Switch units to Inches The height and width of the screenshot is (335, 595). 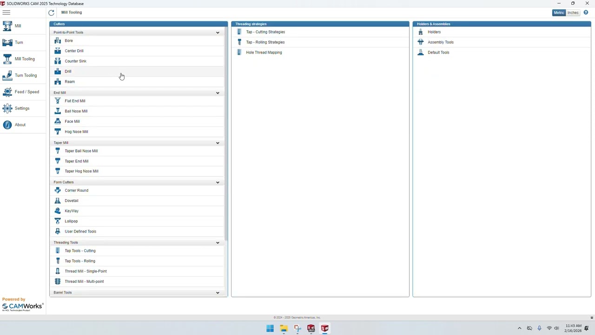[x=573, y=13]
